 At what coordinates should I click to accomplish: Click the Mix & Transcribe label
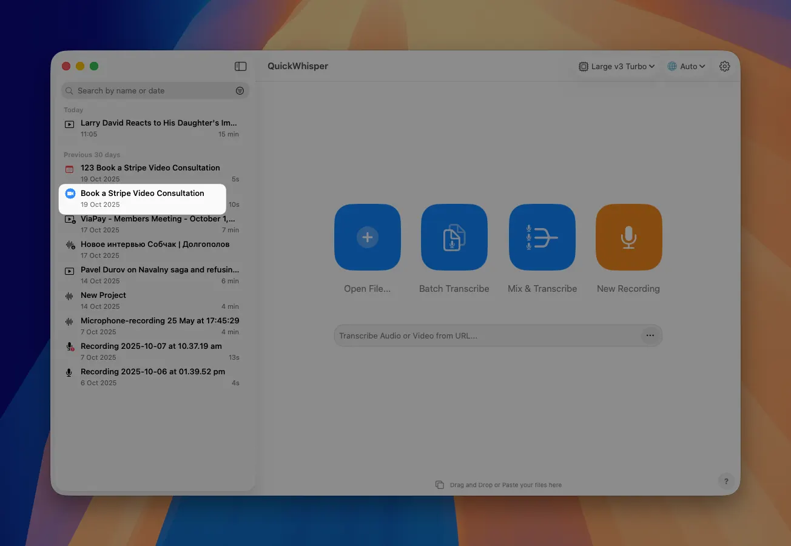542,289
